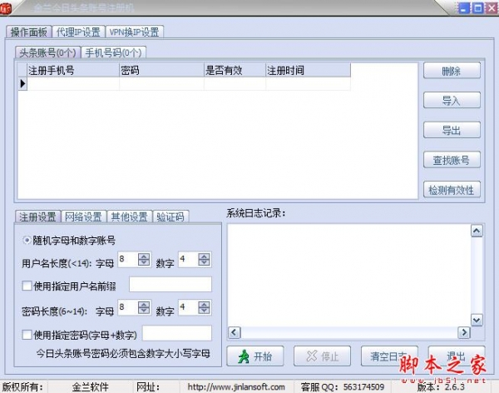Click the 清空日志 button
This screenshot has height=393, width=499.
pos(389,356)
